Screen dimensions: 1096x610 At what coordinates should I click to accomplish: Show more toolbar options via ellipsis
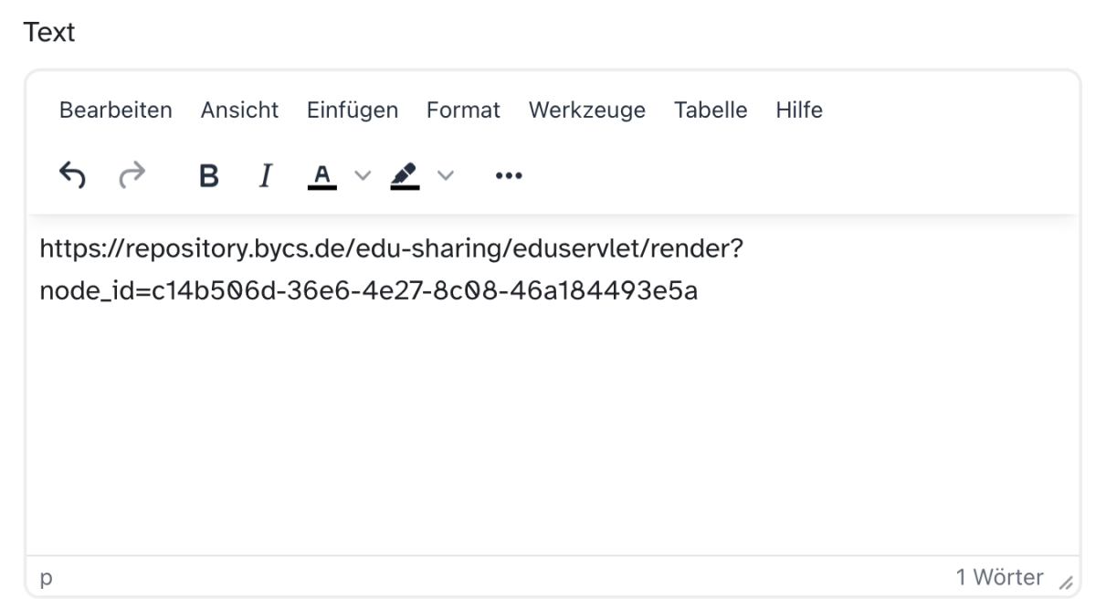click(509, 174)
